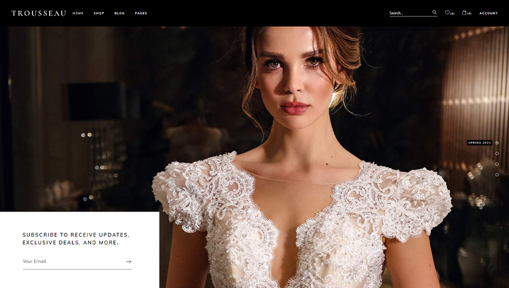This screenshot has height=288, width=509.
Task: Focus the Search text field
Action: (409, 13)
